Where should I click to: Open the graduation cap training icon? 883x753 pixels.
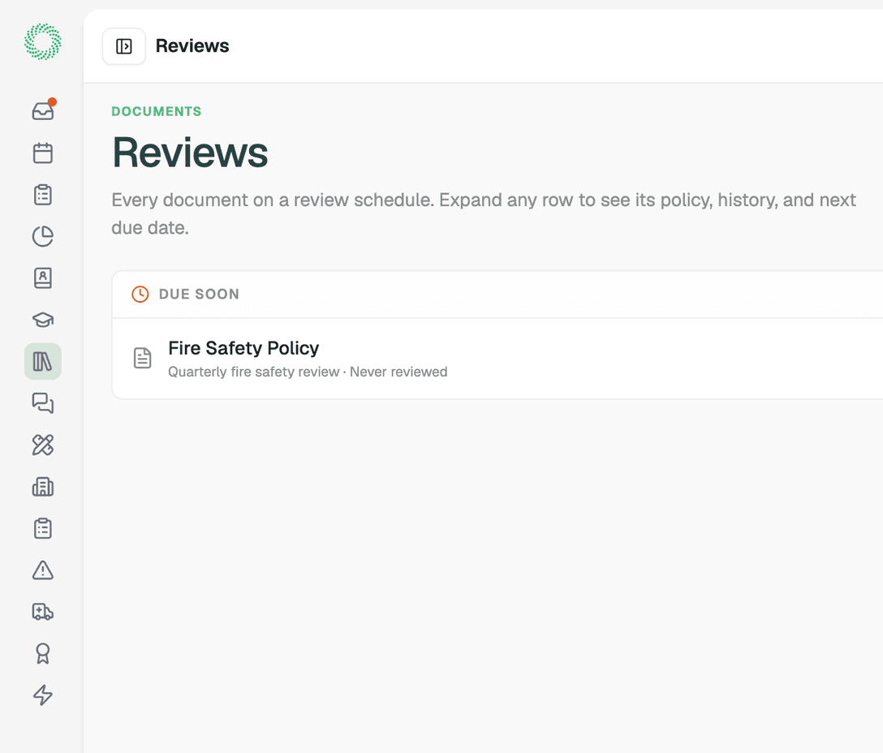click(43, 320)
